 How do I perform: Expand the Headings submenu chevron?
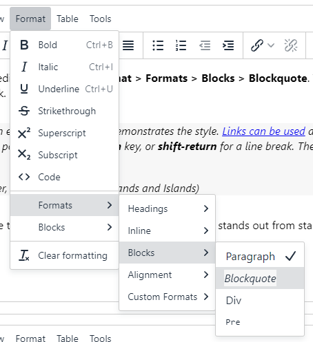[x=206, y=209]
